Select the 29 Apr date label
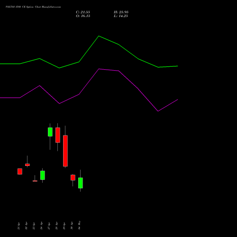Viewport: 237px width, 237px height. pos(64,226)
